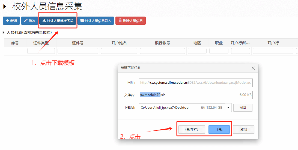The width and height of the screenshot is (298, 150).
Task: Cancel the download with 取消
Action: 243,130
